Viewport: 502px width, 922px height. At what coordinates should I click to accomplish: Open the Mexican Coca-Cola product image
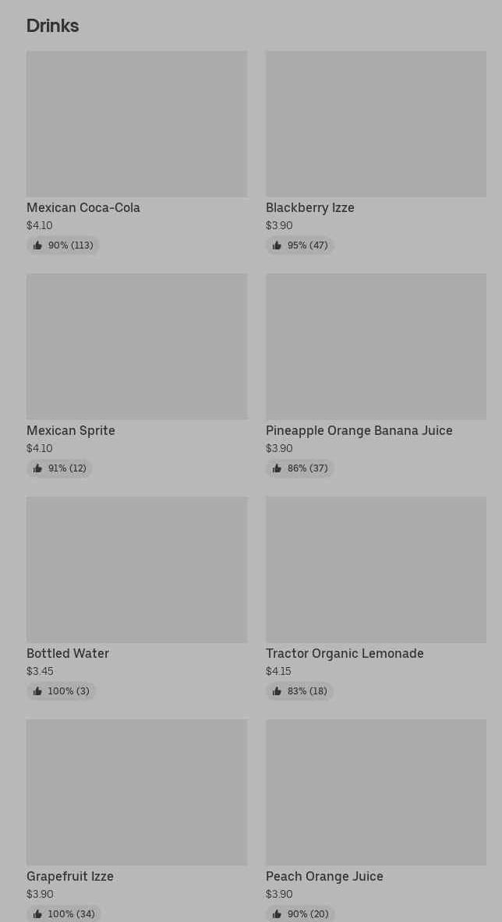(x=136, y=124)
